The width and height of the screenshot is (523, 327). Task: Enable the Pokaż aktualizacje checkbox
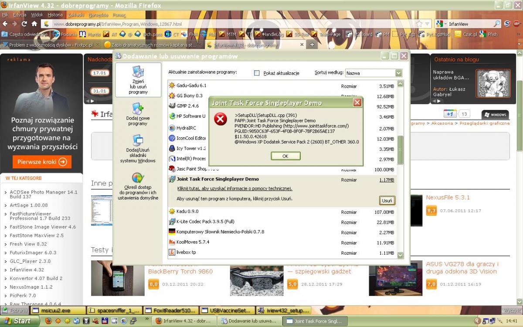pyautogui.click(x=257, y=73)
